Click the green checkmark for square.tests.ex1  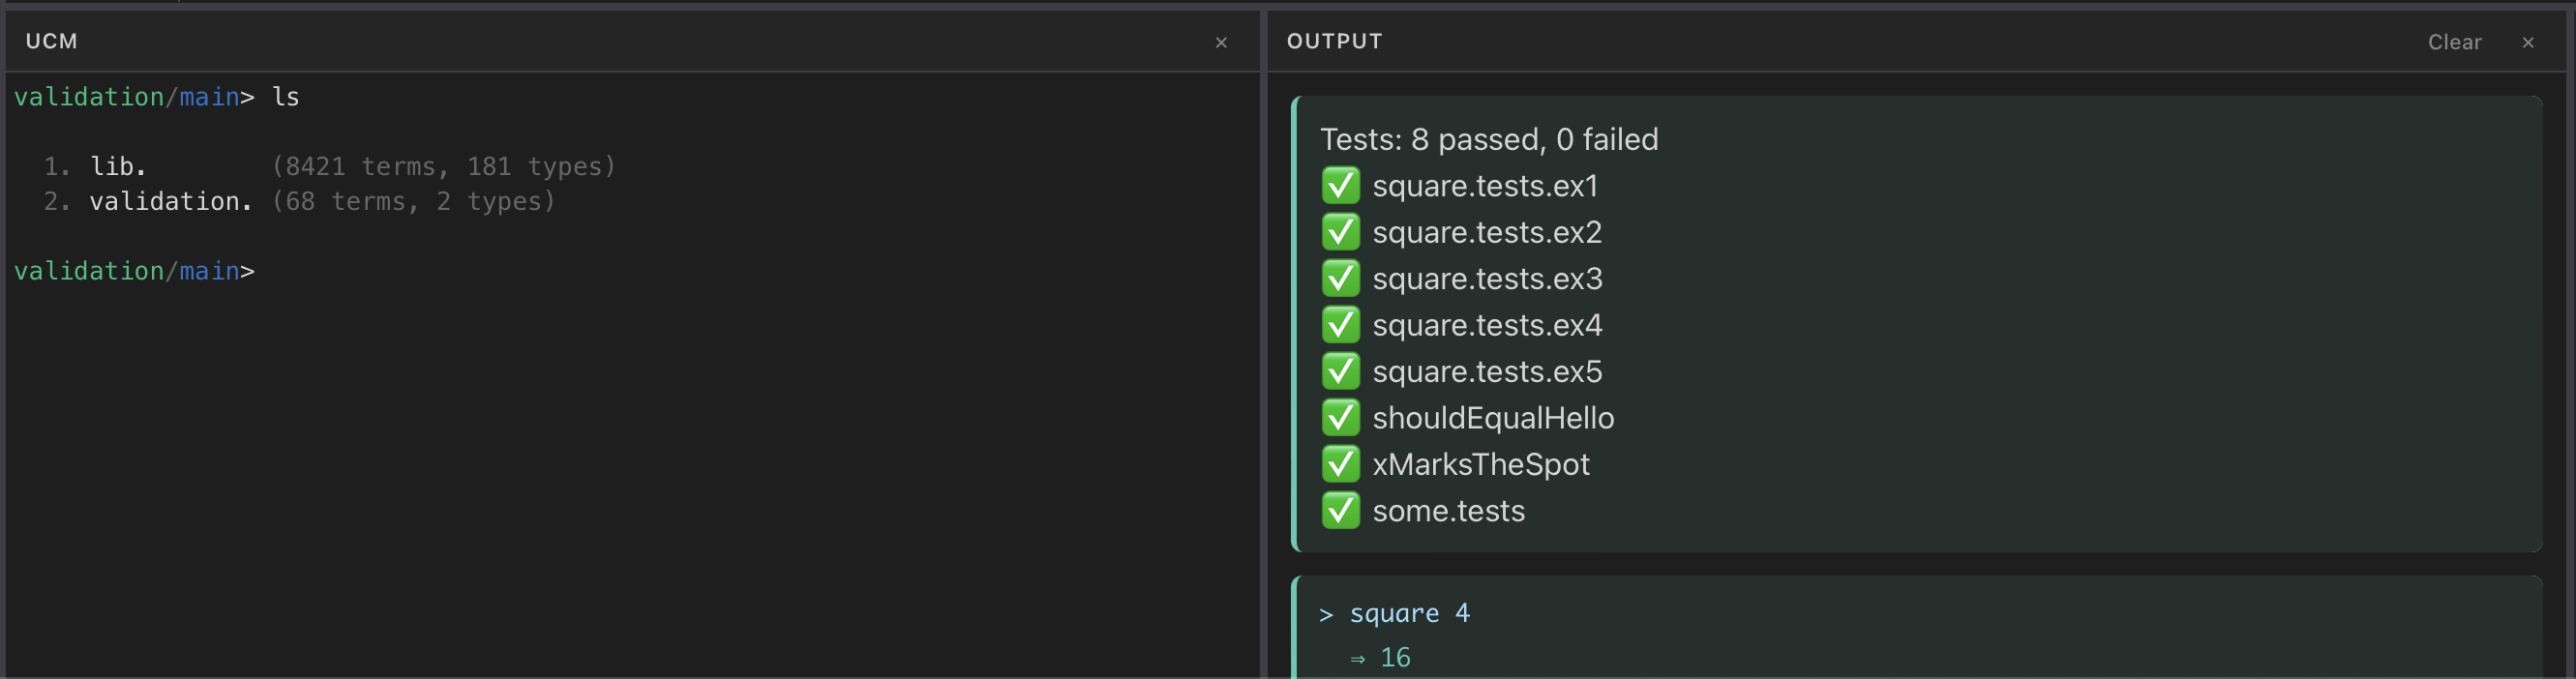tap(1340, 186)
